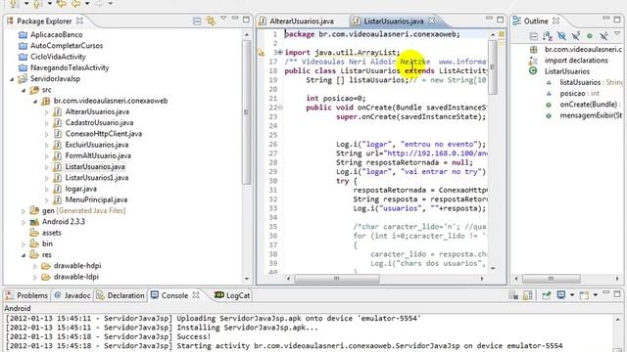The image size is (627, 352).
Task: Toggle Scroll Lock in Console
Action: [528, 295]
